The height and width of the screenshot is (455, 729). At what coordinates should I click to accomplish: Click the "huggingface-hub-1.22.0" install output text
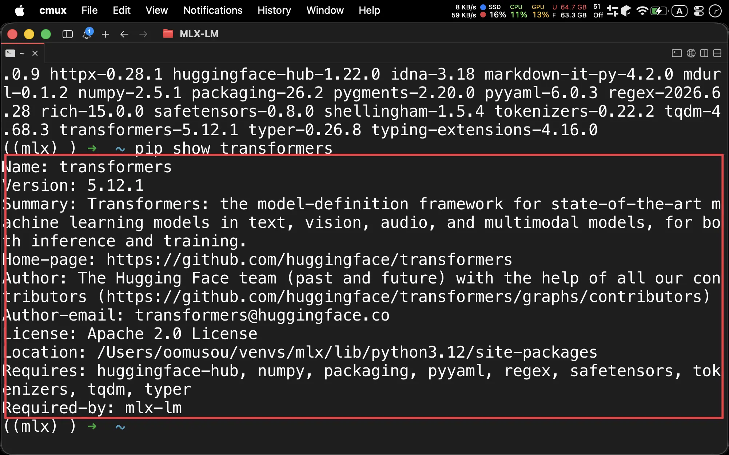[x=276, y=74]
